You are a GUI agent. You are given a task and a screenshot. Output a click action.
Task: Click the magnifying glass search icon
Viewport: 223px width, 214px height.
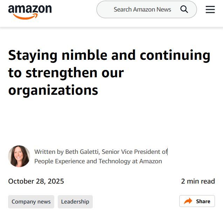[184, 9]
